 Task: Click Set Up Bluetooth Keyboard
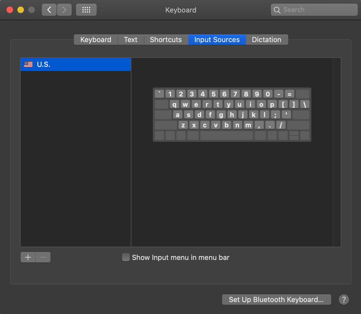click(276, 300)
